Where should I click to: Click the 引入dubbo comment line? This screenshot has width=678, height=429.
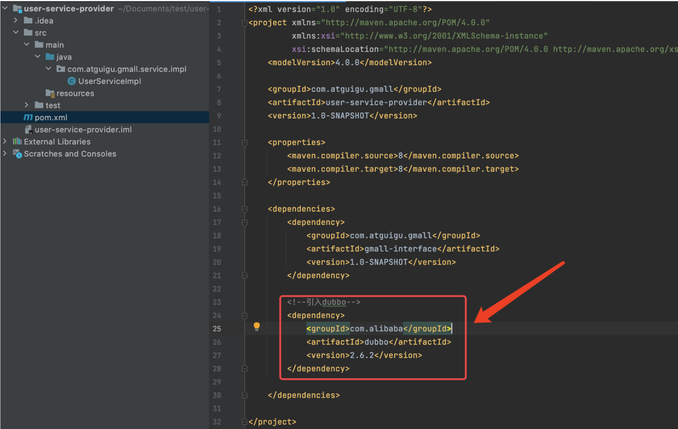point(323,302)
